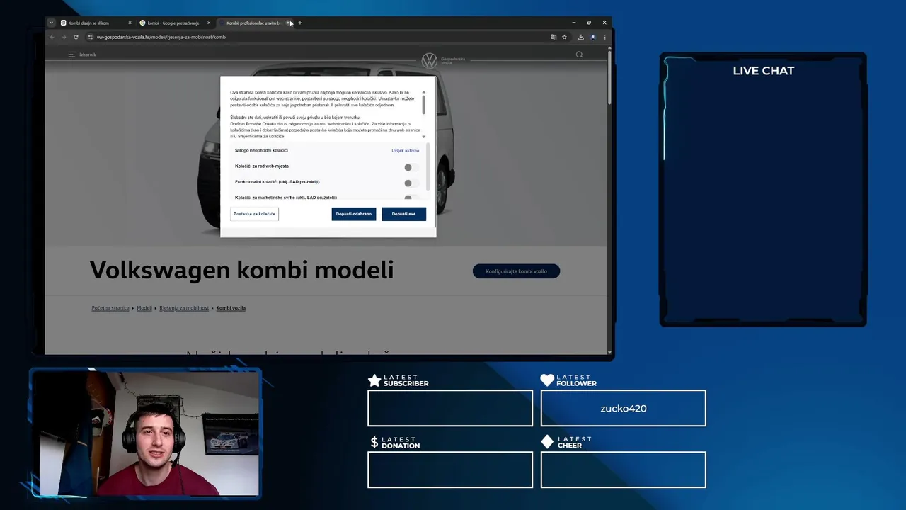Close the Kombi dizajn sa slikom tab

[x=130, y=23]
